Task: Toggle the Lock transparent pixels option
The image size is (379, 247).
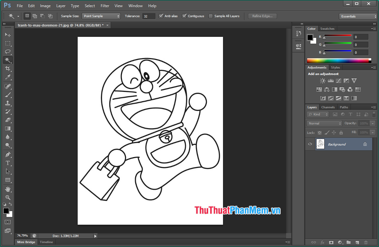Action: click(x=319, y=133)
